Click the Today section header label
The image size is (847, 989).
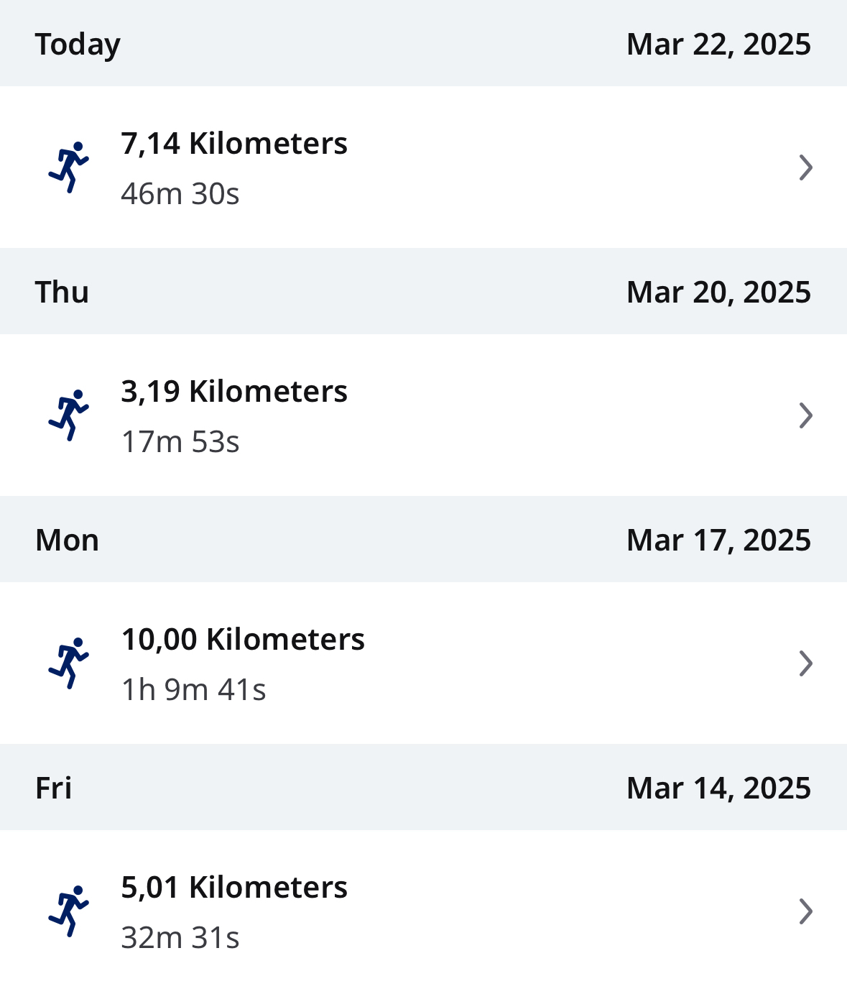point(78,45)
